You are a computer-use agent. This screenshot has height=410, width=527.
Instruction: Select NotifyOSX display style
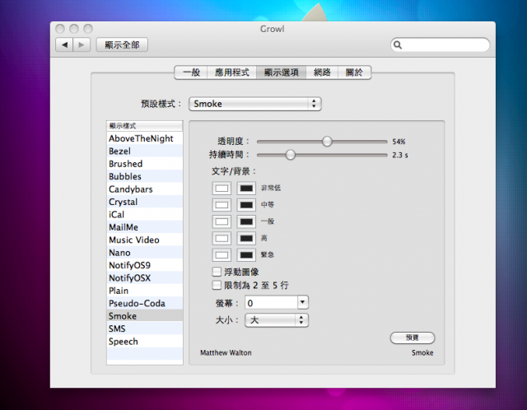pyautogui.click(x=145, y=278)
